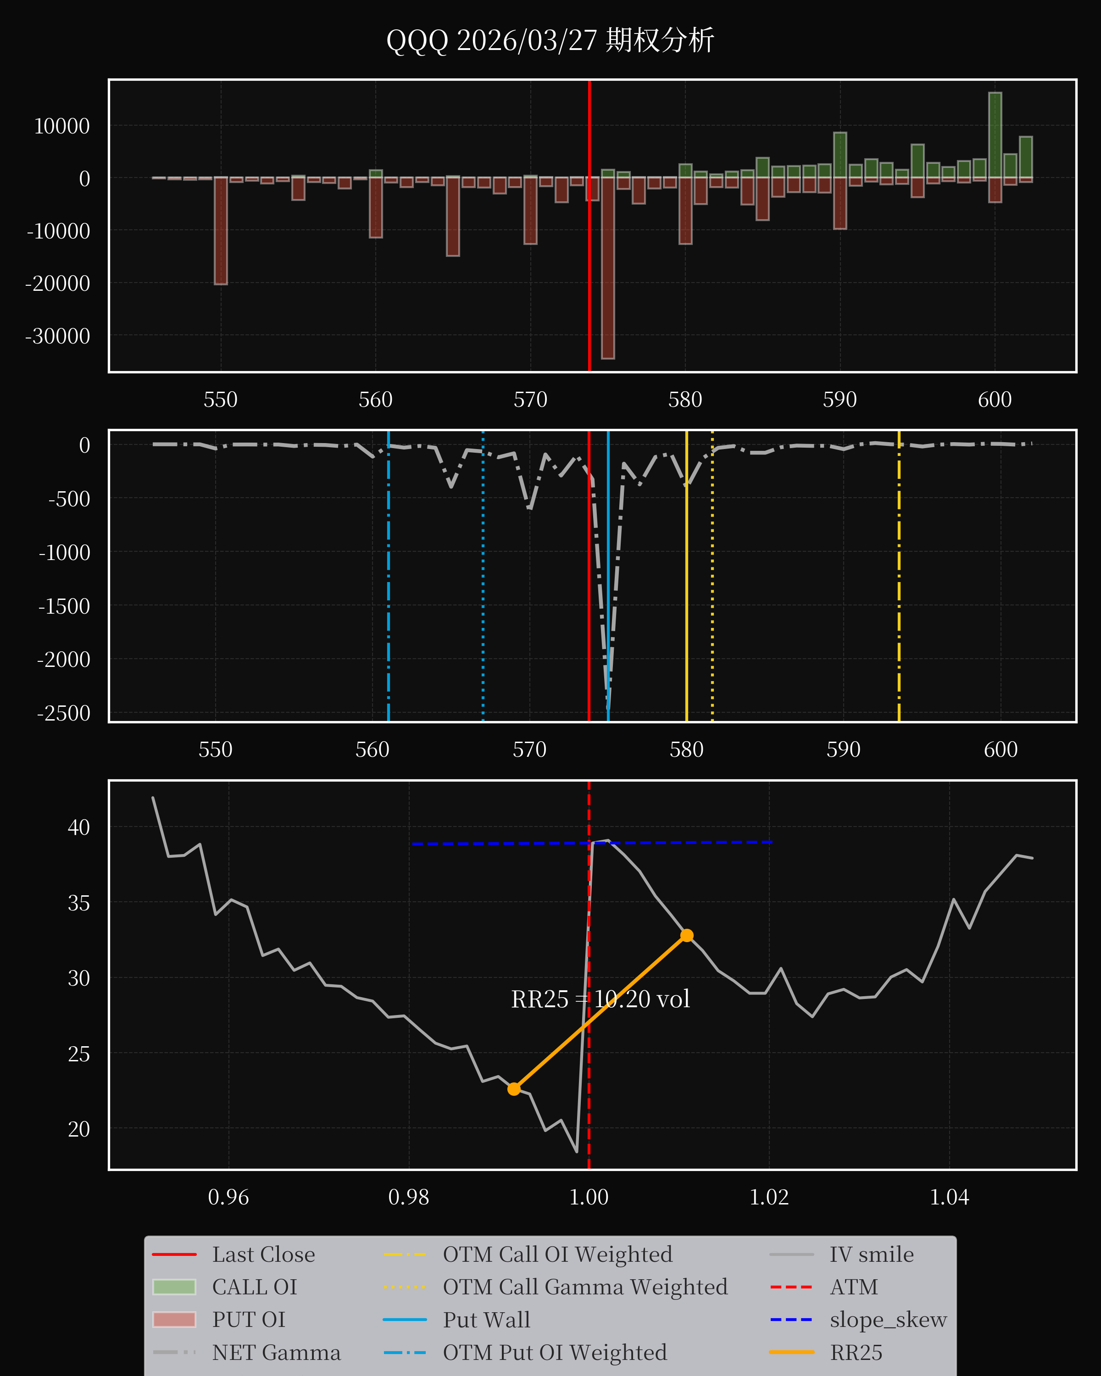Click the -30000 y-axis label in top chart
The image size is (1101, 1376).
[x=57, y=336]
